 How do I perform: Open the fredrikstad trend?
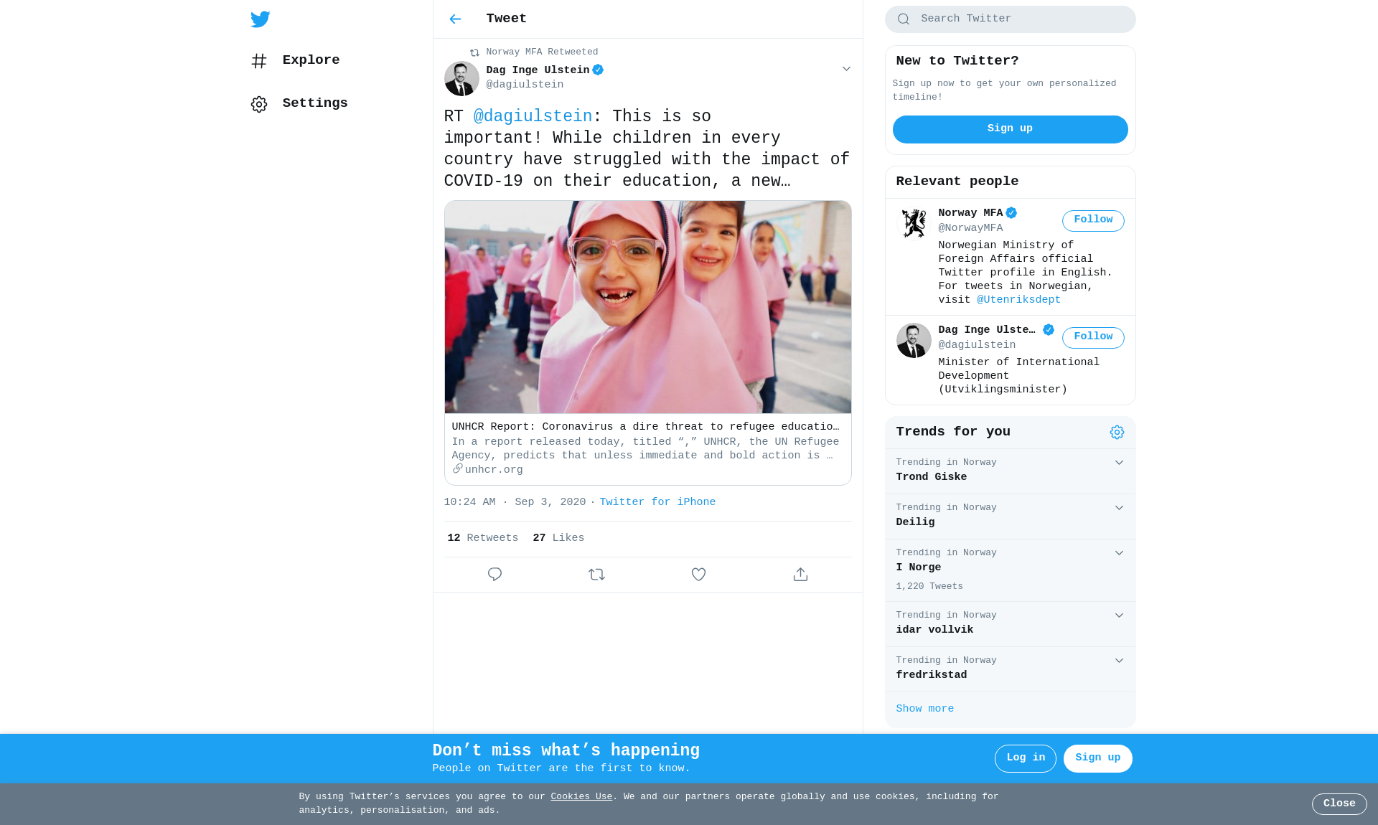click(x=1010, y=669)
